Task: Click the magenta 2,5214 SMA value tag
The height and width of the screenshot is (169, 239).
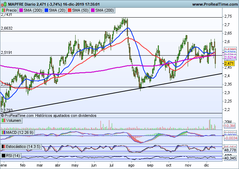Action: tap(230, 57)
